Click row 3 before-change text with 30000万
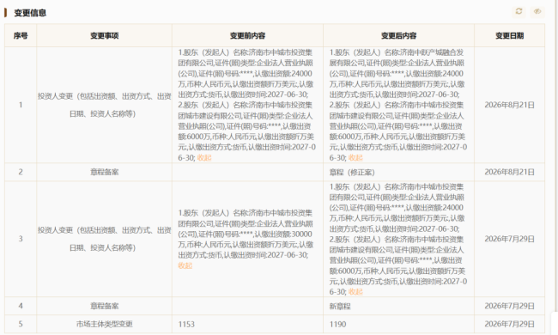The height and width of the screenshot is (335, 558). [x=246, y=239]
